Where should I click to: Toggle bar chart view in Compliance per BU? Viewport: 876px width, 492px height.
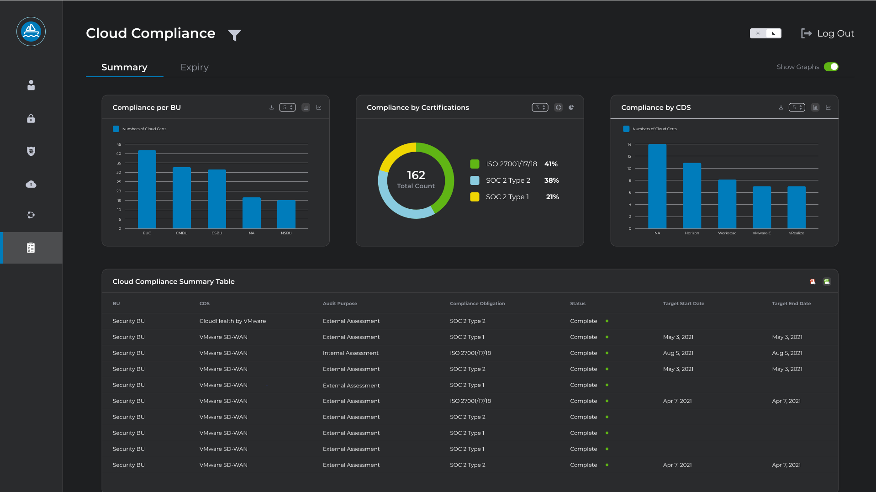306,107
